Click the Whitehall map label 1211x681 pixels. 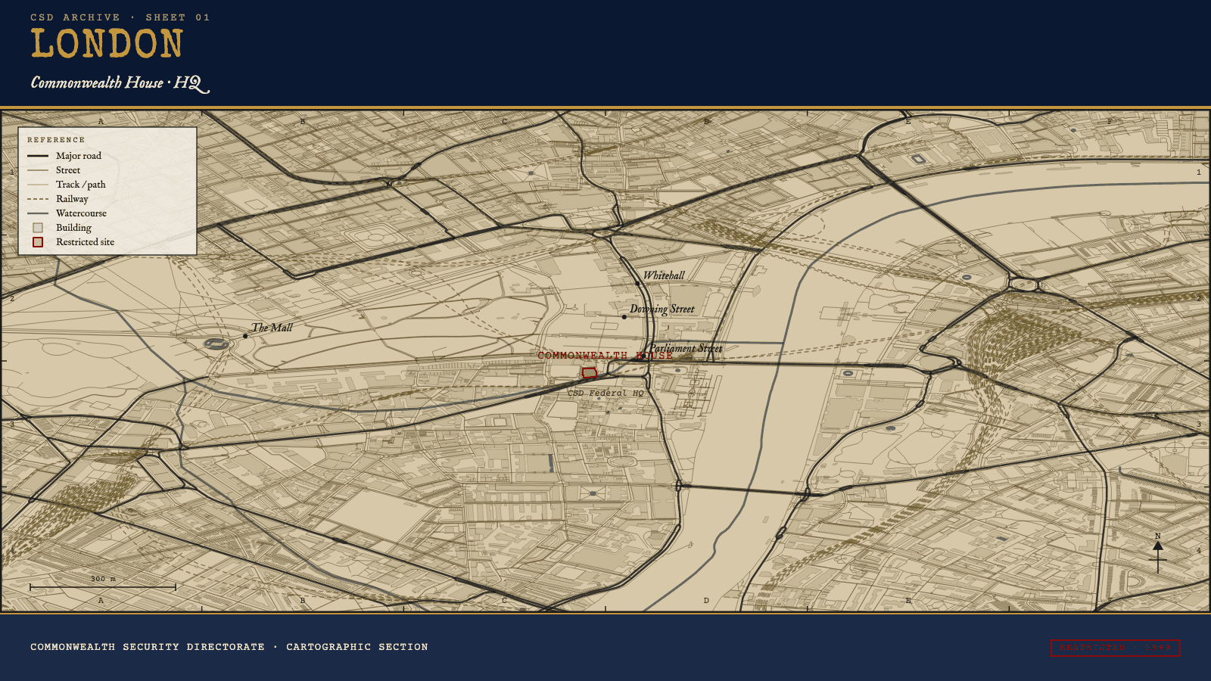pos(664,275)
